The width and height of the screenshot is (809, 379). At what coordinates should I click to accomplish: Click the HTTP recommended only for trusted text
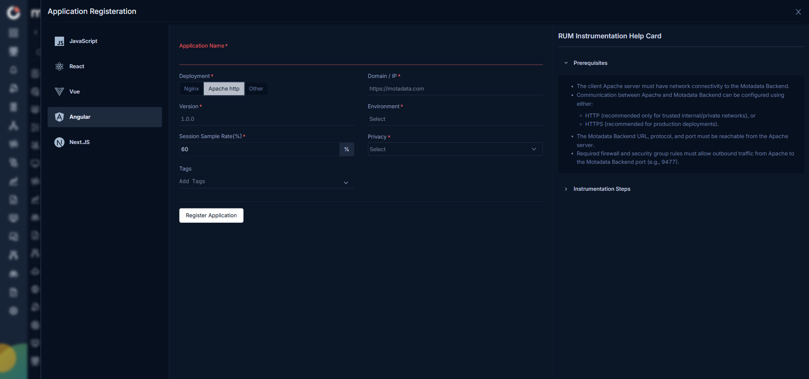tap(670, 116)
